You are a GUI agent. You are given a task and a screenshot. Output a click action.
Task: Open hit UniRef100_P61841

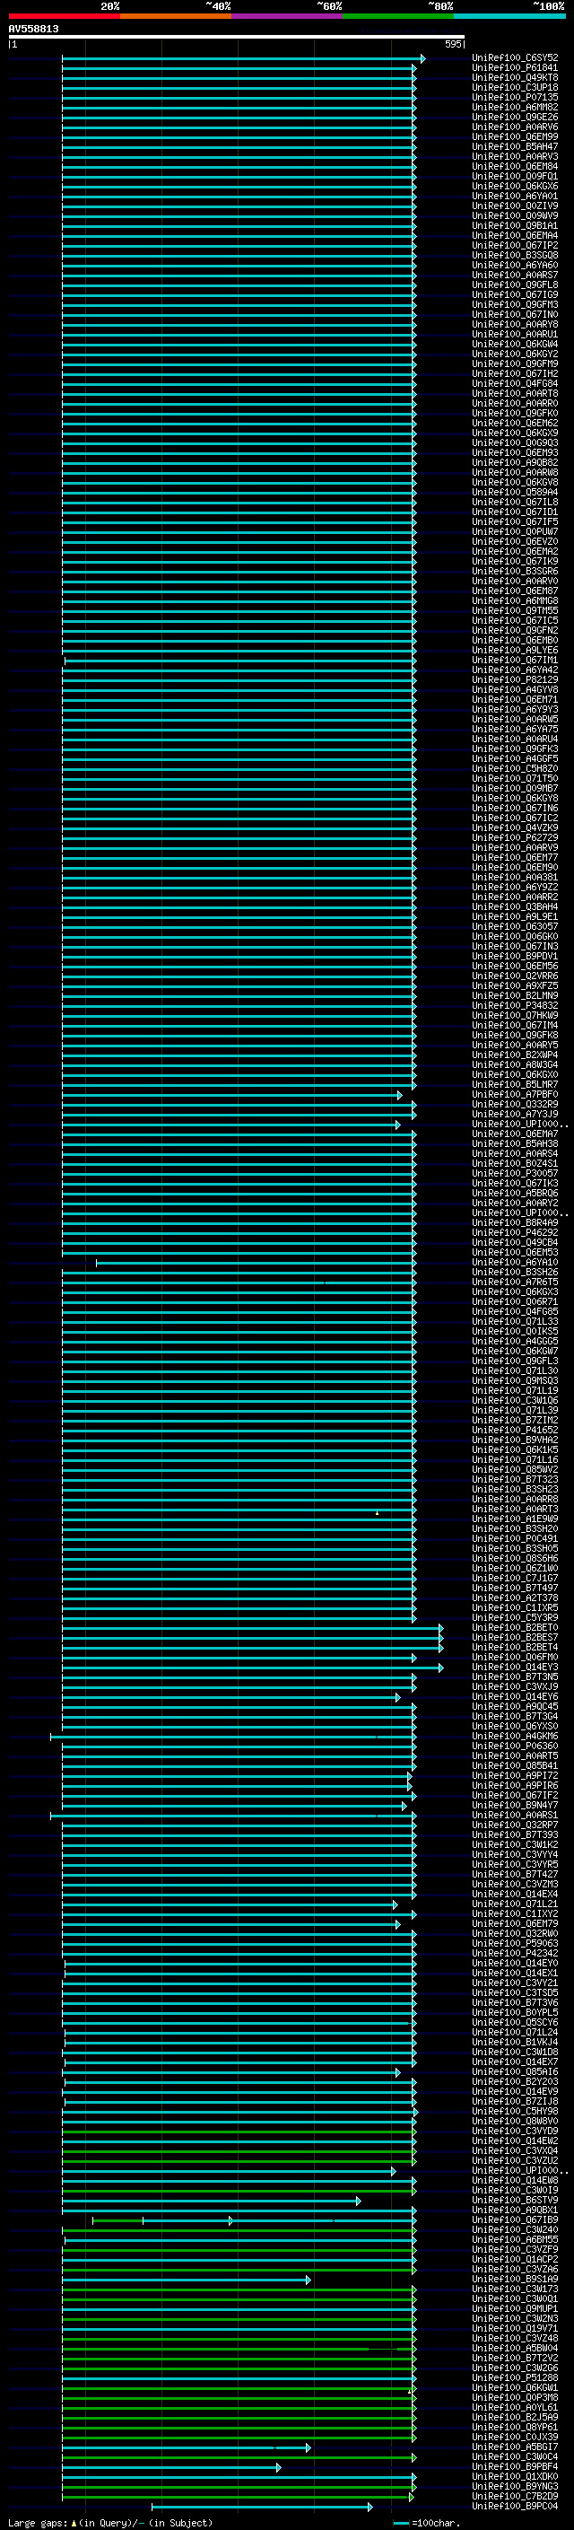(515, 68)
